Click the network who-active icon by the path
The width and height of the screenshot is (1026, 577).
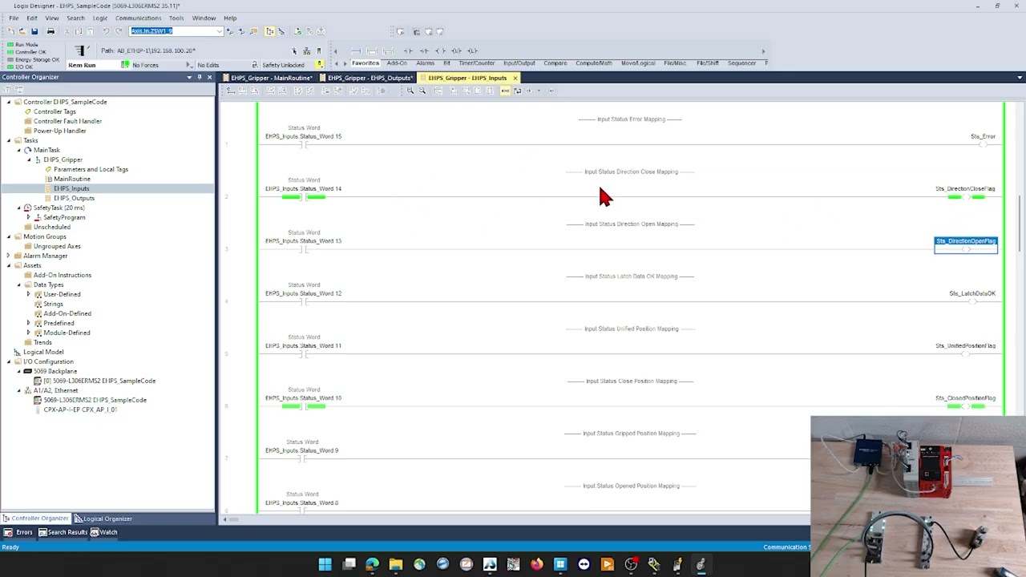(x=306, y=50)
